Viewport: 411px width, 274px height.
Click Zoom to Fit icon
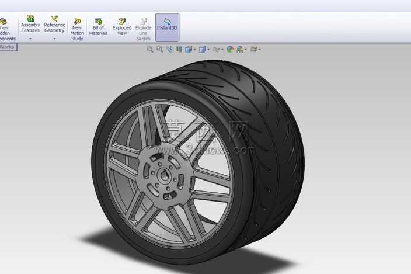[149, 49]
